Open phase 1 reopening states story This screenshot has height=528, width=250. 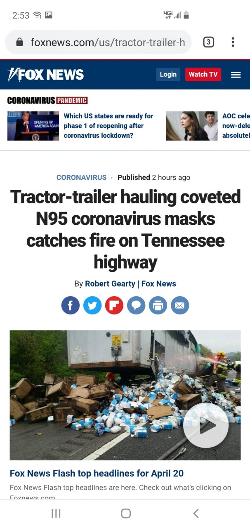click(x=108, y=126)
